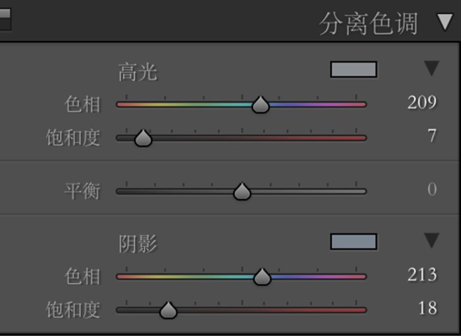Select the 平衡 value 0

tap(432, 189)
